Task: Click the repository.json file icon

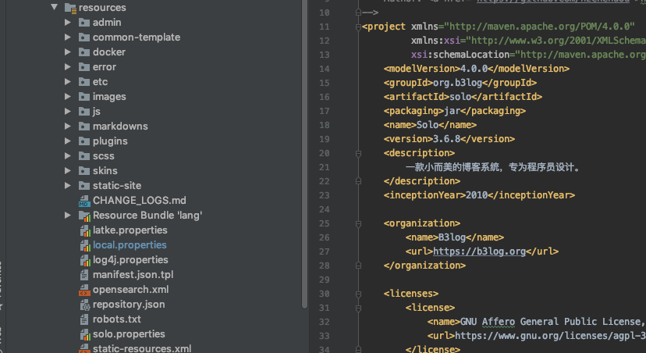Action: pos(84,305)
